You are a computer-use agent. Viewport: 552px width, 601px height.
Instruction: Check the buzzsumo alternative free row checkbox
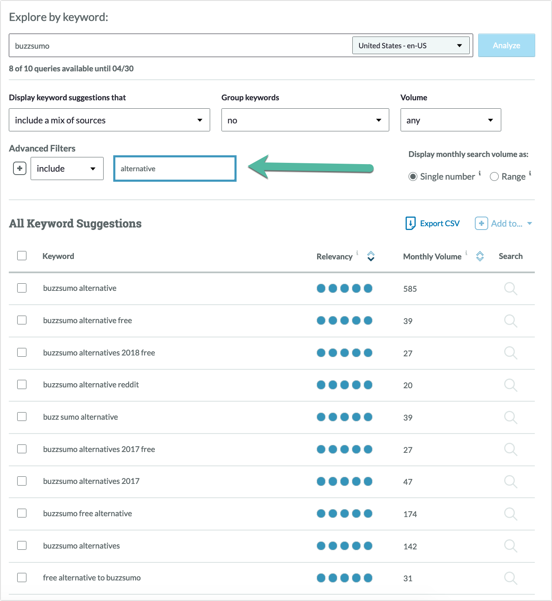tap(22, 320)
